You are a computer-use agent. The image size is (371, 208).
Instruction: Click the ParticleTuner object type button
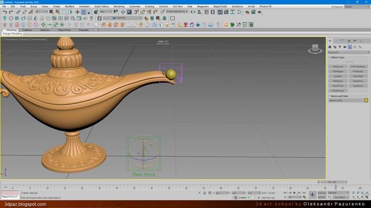pyautogui.click(x=338, y=91)
